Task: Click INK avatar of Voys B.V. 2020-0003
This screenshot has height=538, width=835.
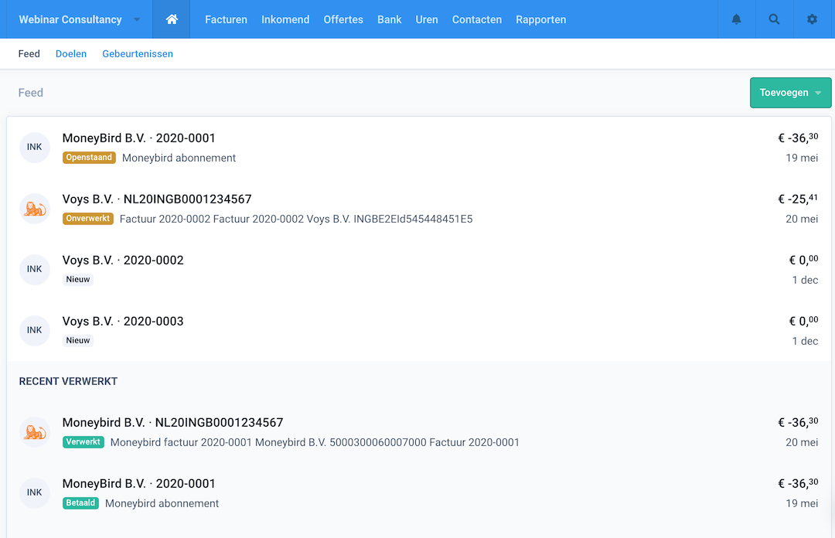Action: pyautogui.click(x=35, y=330)
